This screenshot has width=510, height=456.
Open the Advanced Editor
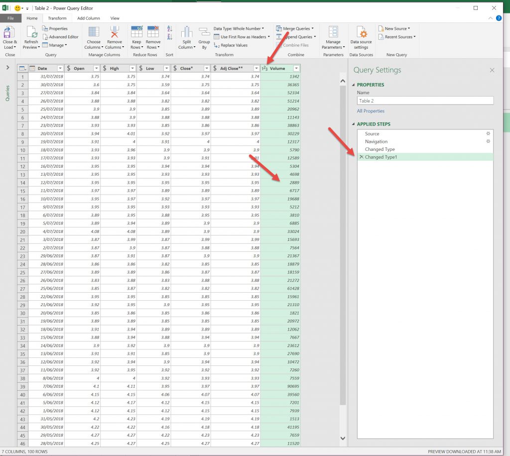(63, 37)
